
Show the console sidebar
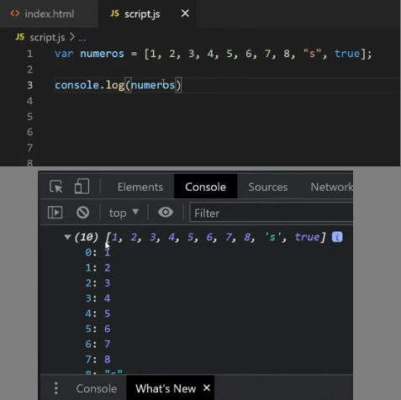tap(55, 213)
